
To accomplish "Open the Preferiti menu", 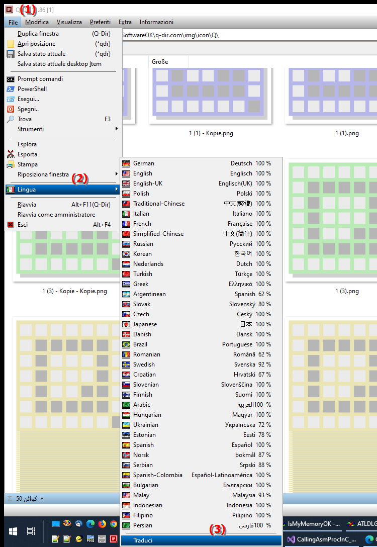I will coord(100,22).
